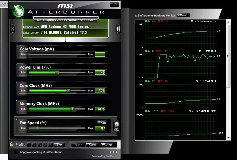Click the Afterburner green jet logo
The height and width of the screenshot is (160, 237).
[x=18, y=11]
